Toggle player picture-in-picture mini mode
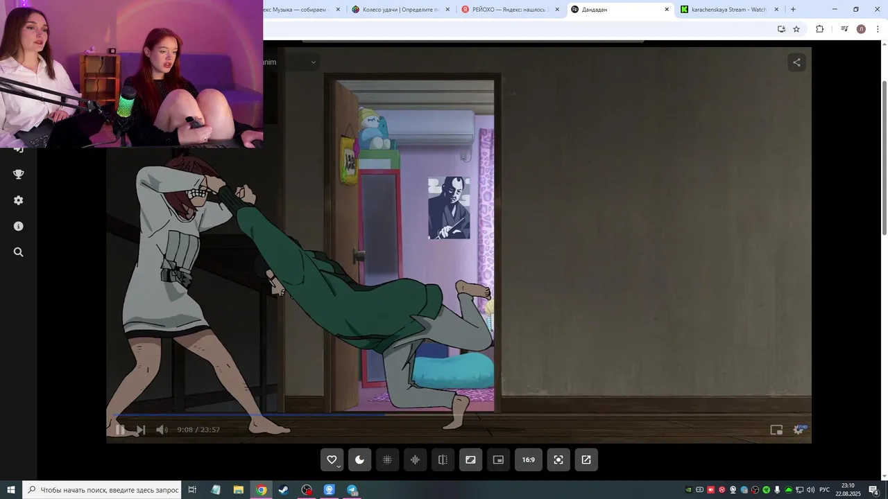888x499 pixels. (776, 430)
